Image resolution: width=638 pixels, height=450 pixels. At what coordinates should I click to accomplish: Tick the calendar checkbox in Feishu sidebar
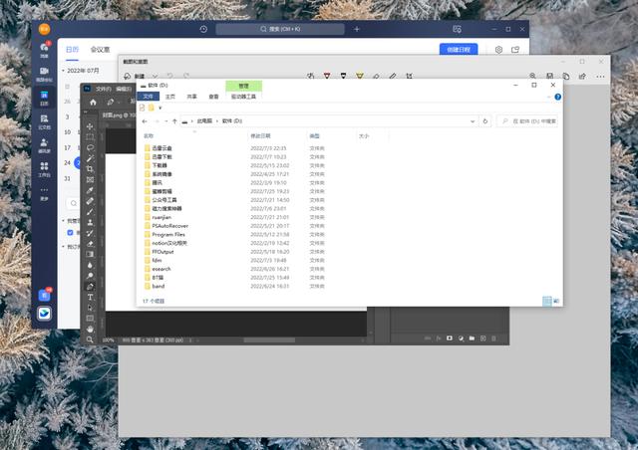[70, 233]
